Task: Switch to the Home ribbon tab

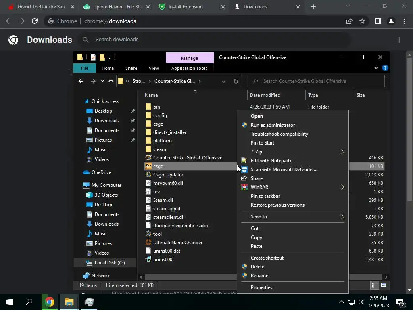Action: click(x=107, y=68)
